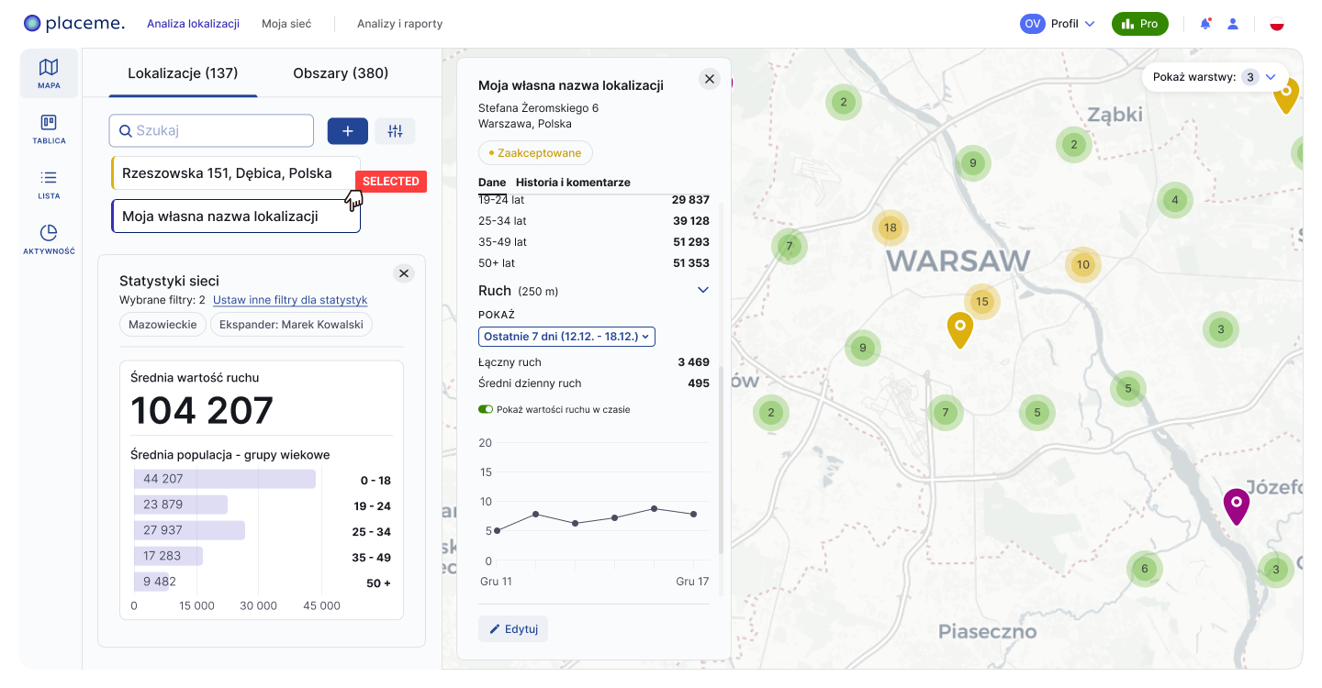Open the 'Ostatnie 7 dni' date dropdown
Screen dimensions: 1322x688
pyautogui.click(x=566, y=336)
